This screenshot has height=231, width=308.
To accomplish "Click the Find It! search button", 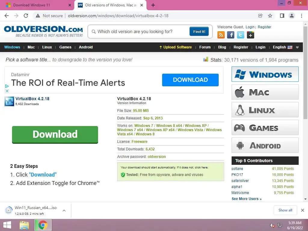I will click(199, 31).
